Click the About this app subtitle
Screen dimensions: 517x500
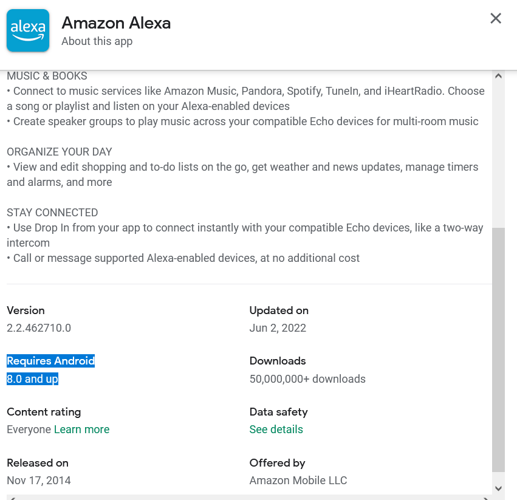pyautogui.click(x=97, y=41)
